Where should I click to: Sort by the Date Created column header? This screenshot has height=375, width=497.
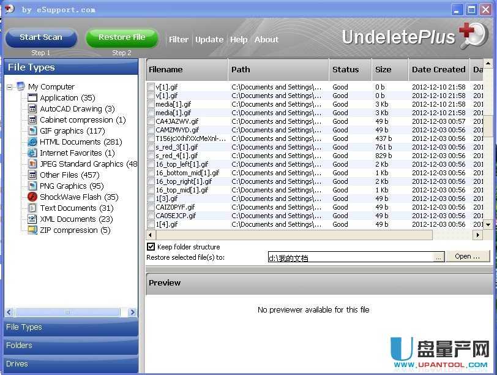[439, 70]
